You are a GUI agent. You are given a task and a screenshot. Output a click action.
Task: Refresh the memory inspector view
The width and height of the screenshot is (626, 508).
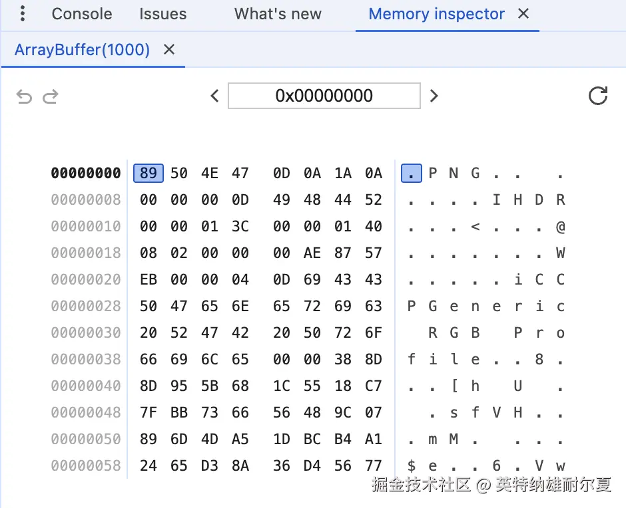(598, 96)
